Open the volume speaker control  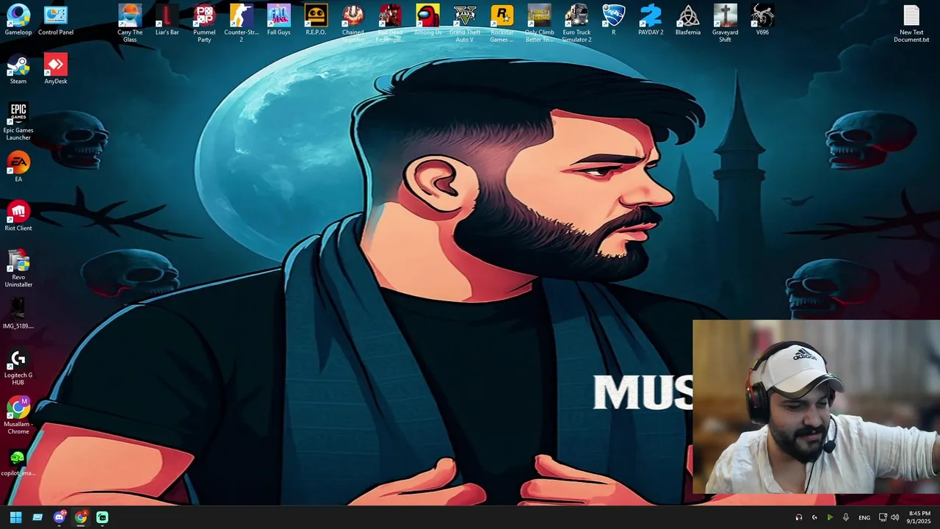[x=894, y=517]
